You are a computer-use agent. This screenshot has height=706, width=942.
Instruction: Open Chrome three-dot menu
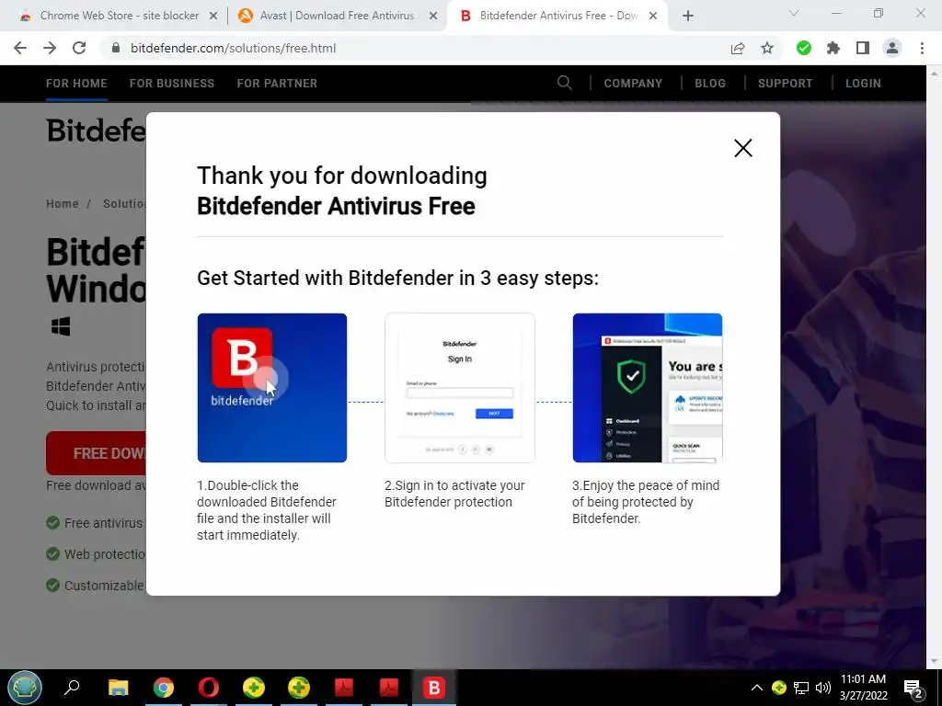922,48
